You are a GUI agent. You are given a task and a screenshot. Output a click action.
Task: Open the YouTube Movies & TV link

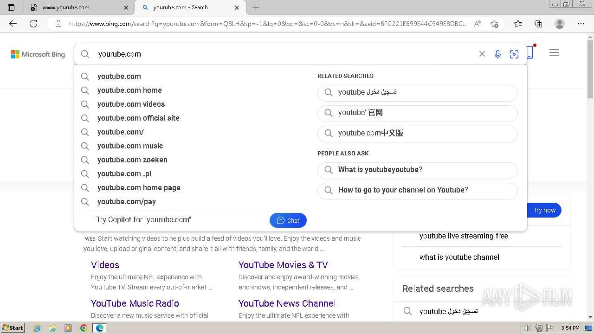pyautogui.click(x=283, y=265)
